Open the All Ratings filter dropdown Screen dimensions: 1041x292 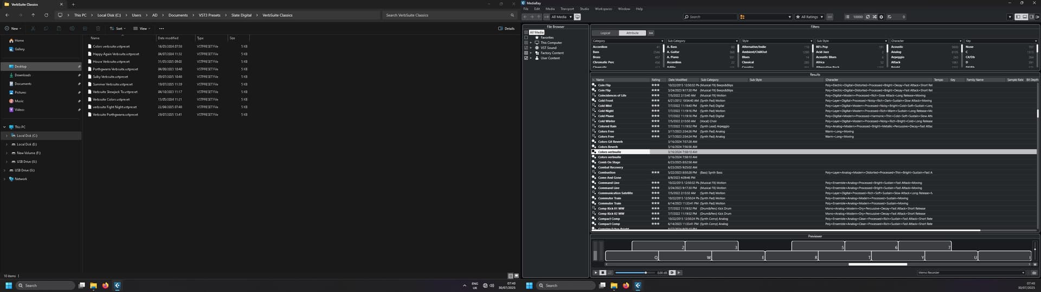pyautogui.click(x=809, y=17)
